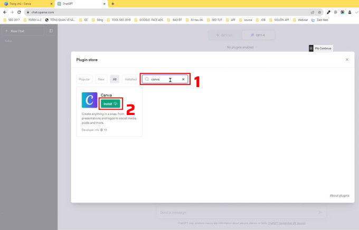The width and height of the screenshot is (359, 230).
Task: Click the send message arrow icon
Action: pyautogui.click(x=320, y=213)
